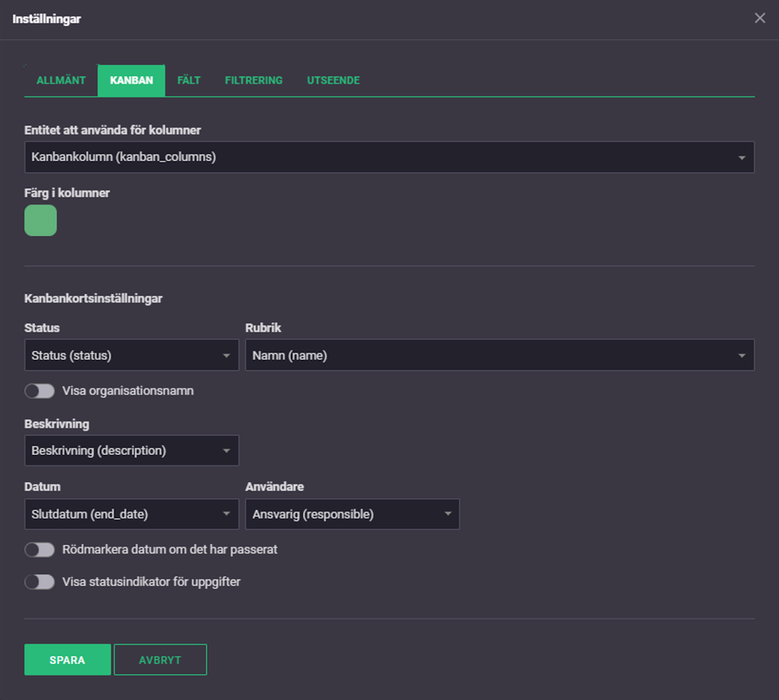The width and height of the screenshot is (779, 700).
Task: Go to the Filtrering tab
Action: click(x=253, y=80)
